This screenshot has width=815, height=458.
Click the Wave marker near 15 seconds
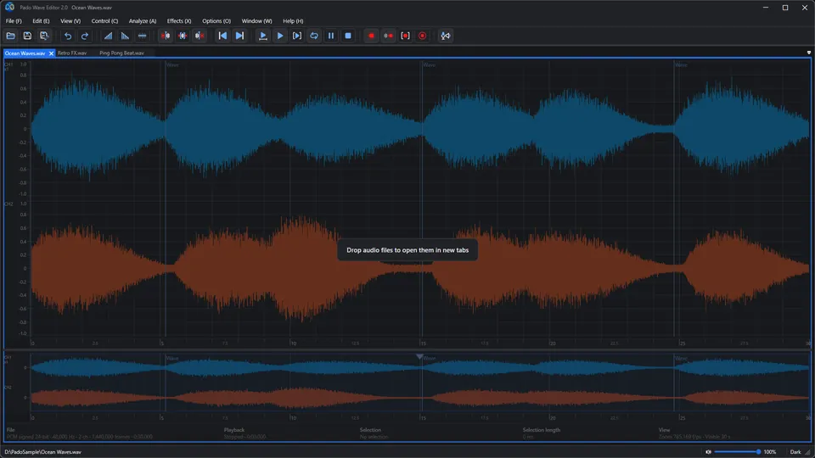430,65
